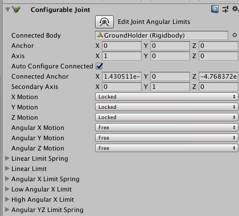Click the Anchor property label
This screenshot has width=239, height=216.
(23, 46)
